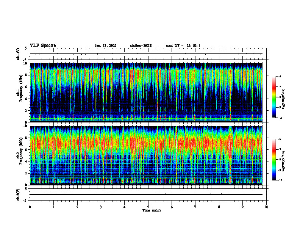The image size is (300, 232).
Task: Click the ch.1 spectrogram plot
Action: (146, 92)
